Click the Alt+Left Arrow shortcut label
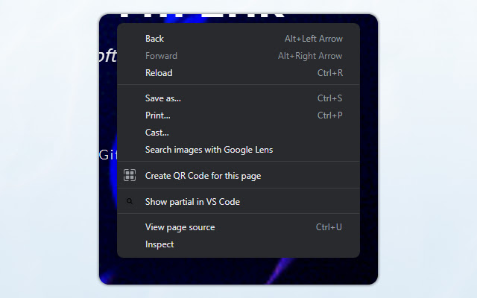This screenshot has height=298, width=477. tap(313, 39)
